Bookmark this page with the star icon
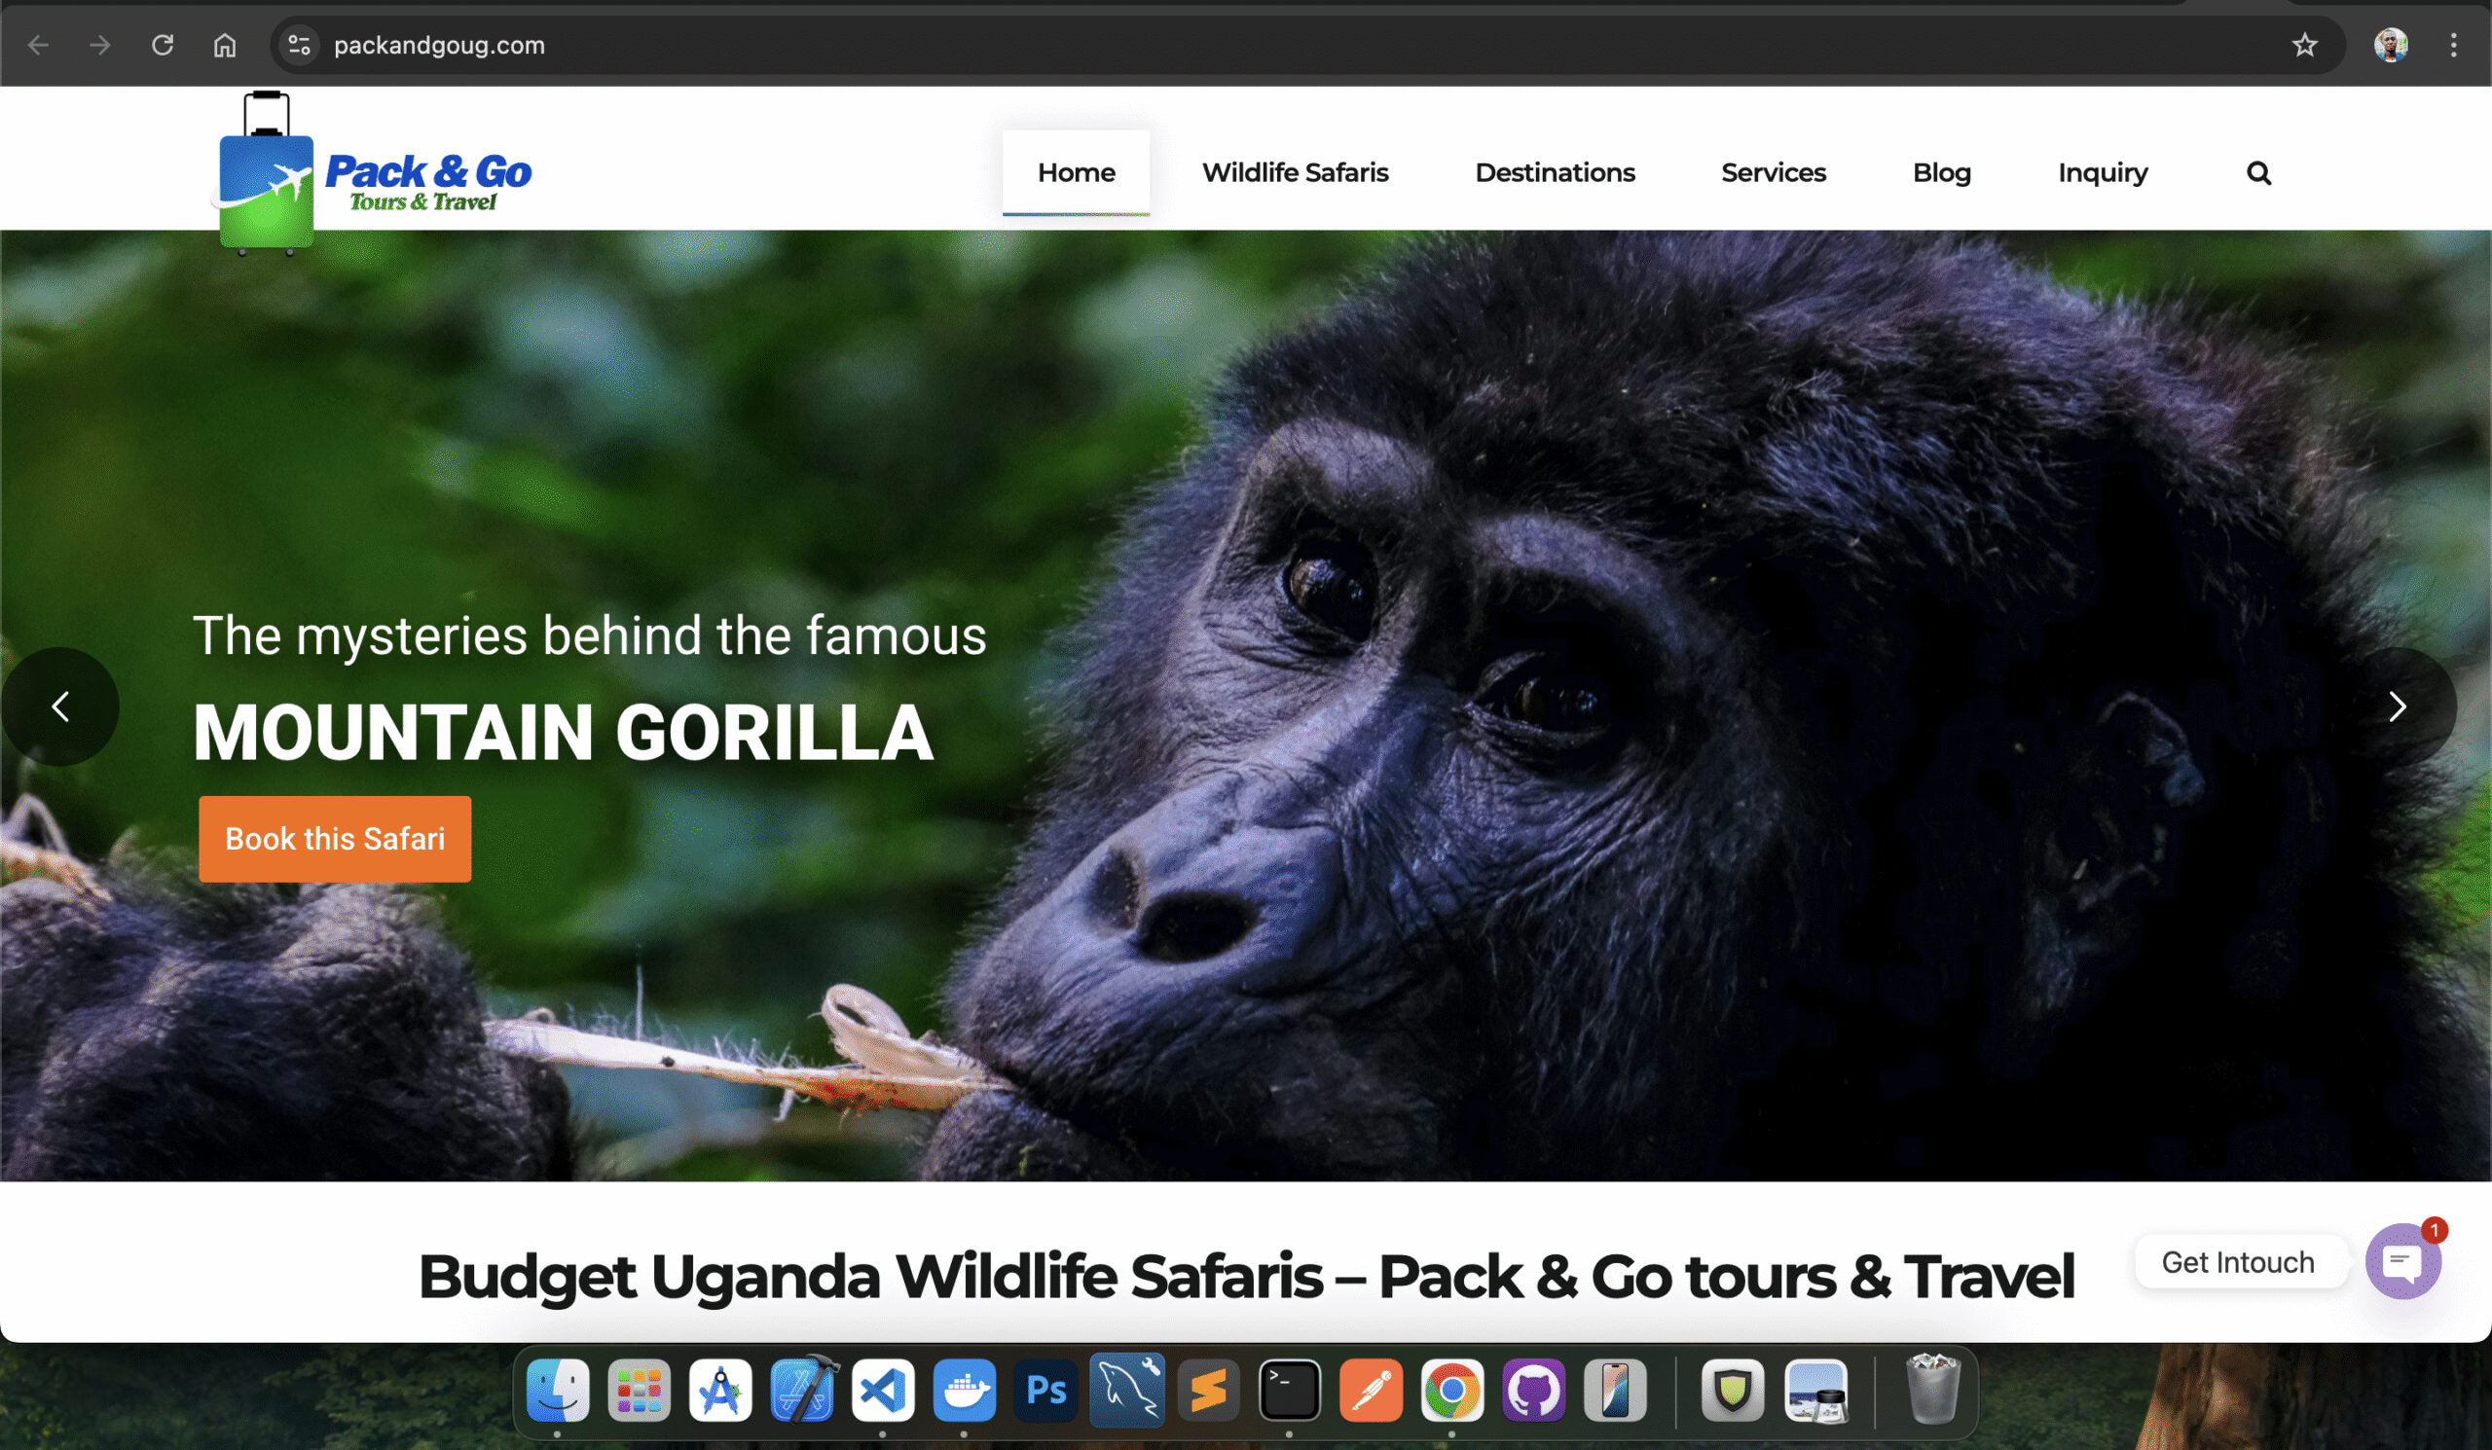 [x=2304, y=46]
